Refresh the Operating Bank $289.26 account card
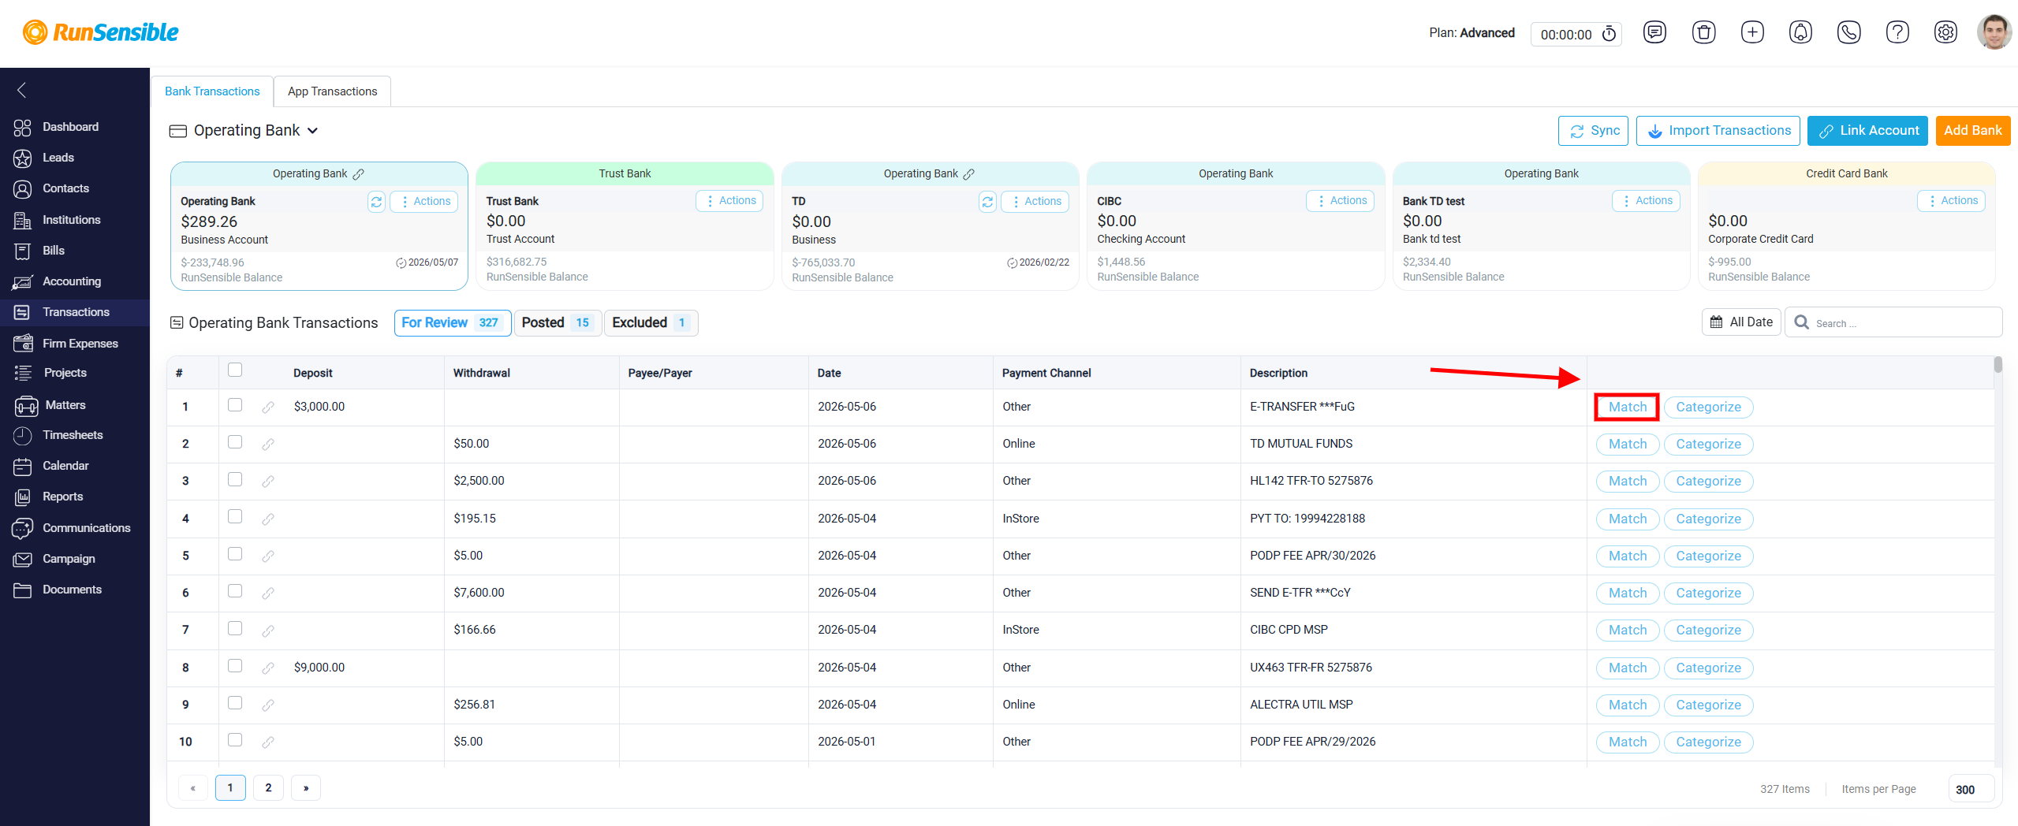 [x=376, y=202]
